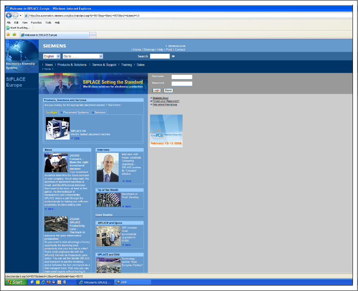The image size is (358, 291).
Task: Open the Tools menu
Action: pos(48,23)
